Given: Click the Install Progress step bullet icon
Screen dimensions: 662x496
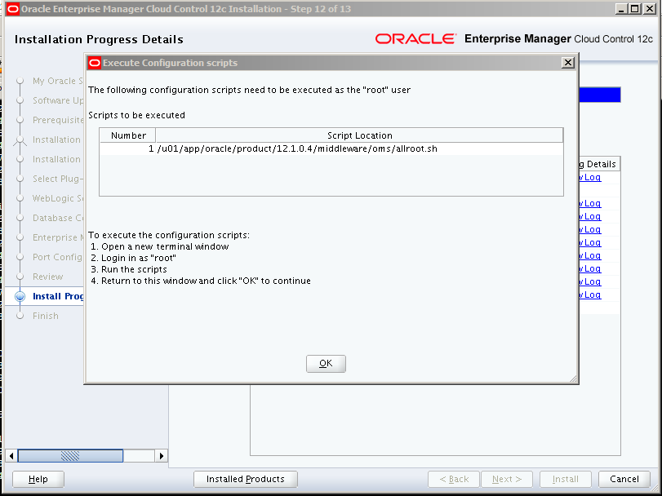Looking at the screenshot, I should pos(20,296).
